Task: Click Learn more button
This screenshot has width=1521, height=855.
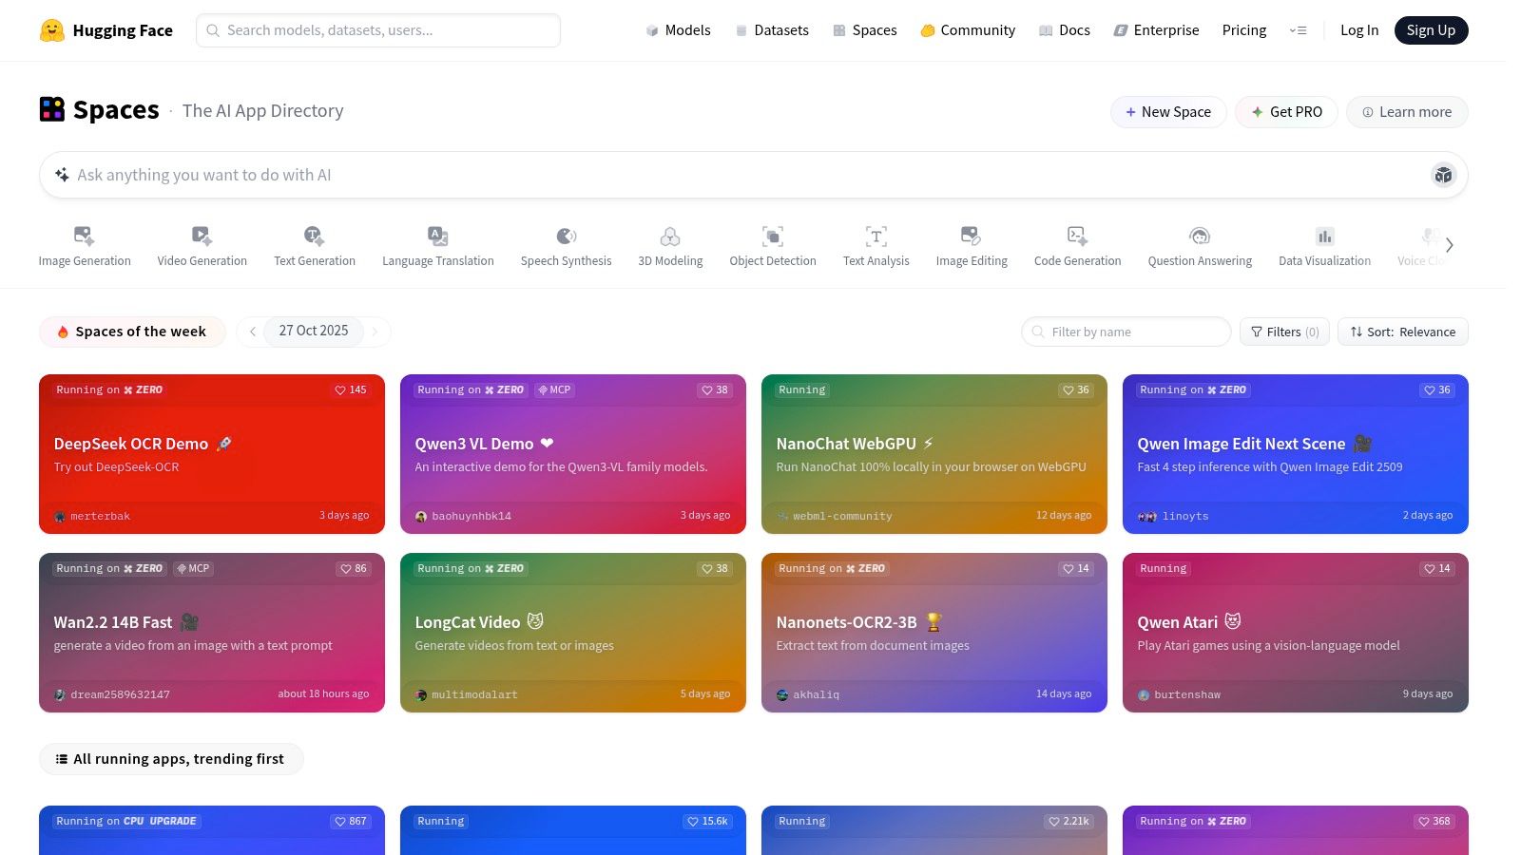Action: coord(1407,112)
